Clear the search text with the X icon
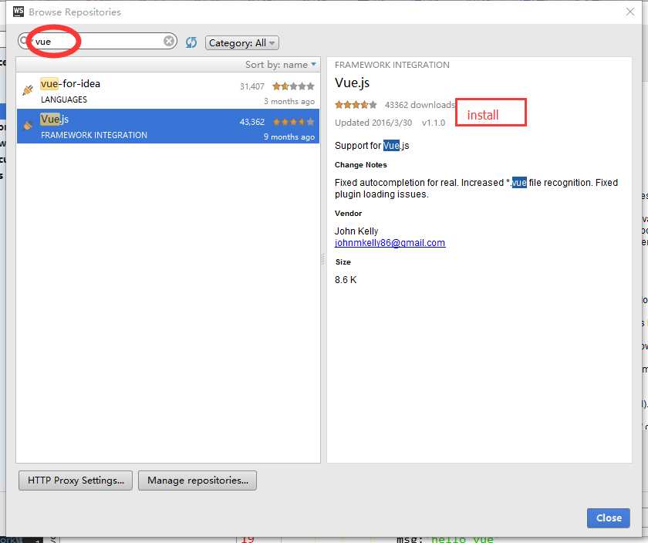Image resolution: width=648 pixels, height=543 pixels. pyautogui.click(x=169, y=42)
